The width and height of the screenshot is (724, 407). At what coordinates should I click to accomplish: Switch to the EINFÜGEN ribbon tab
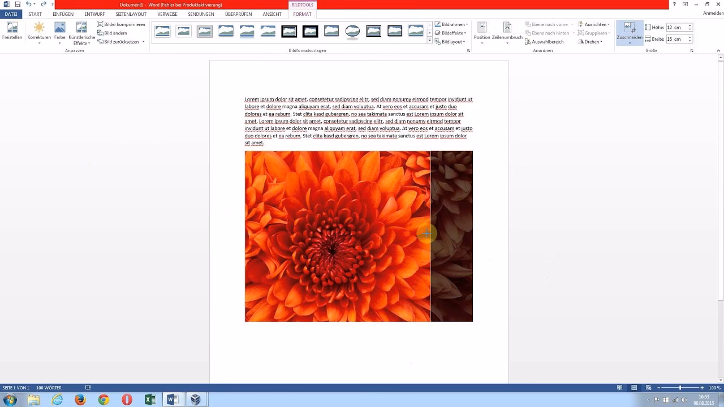click(63, 14)
